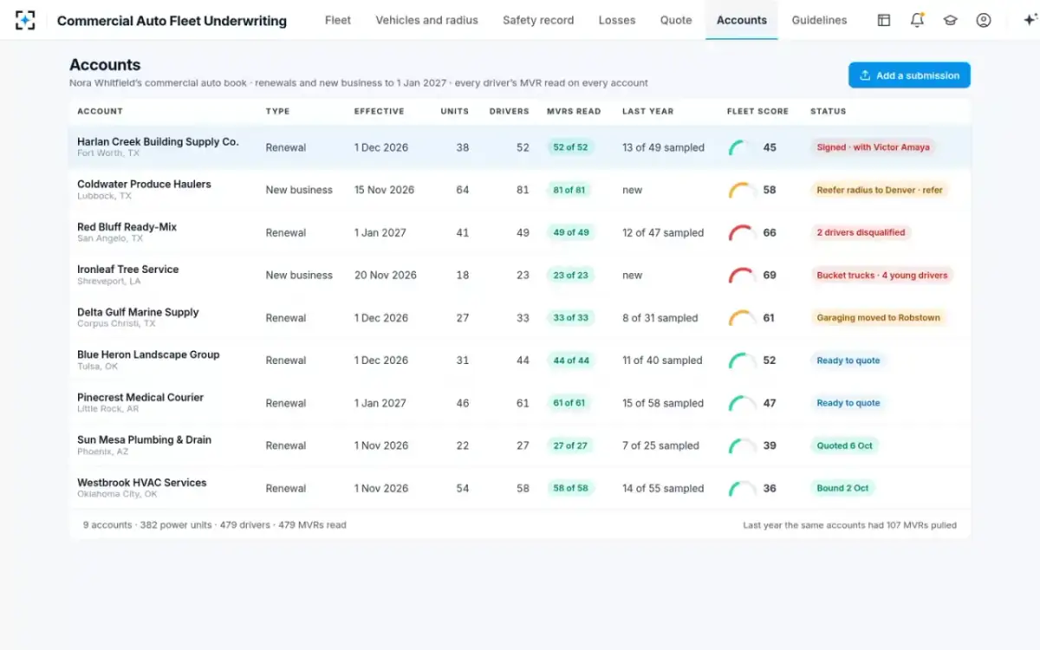The height and width of the screenshot is (650, 1040).
Task: Open the layout panel icon
Action: (884, 20)
